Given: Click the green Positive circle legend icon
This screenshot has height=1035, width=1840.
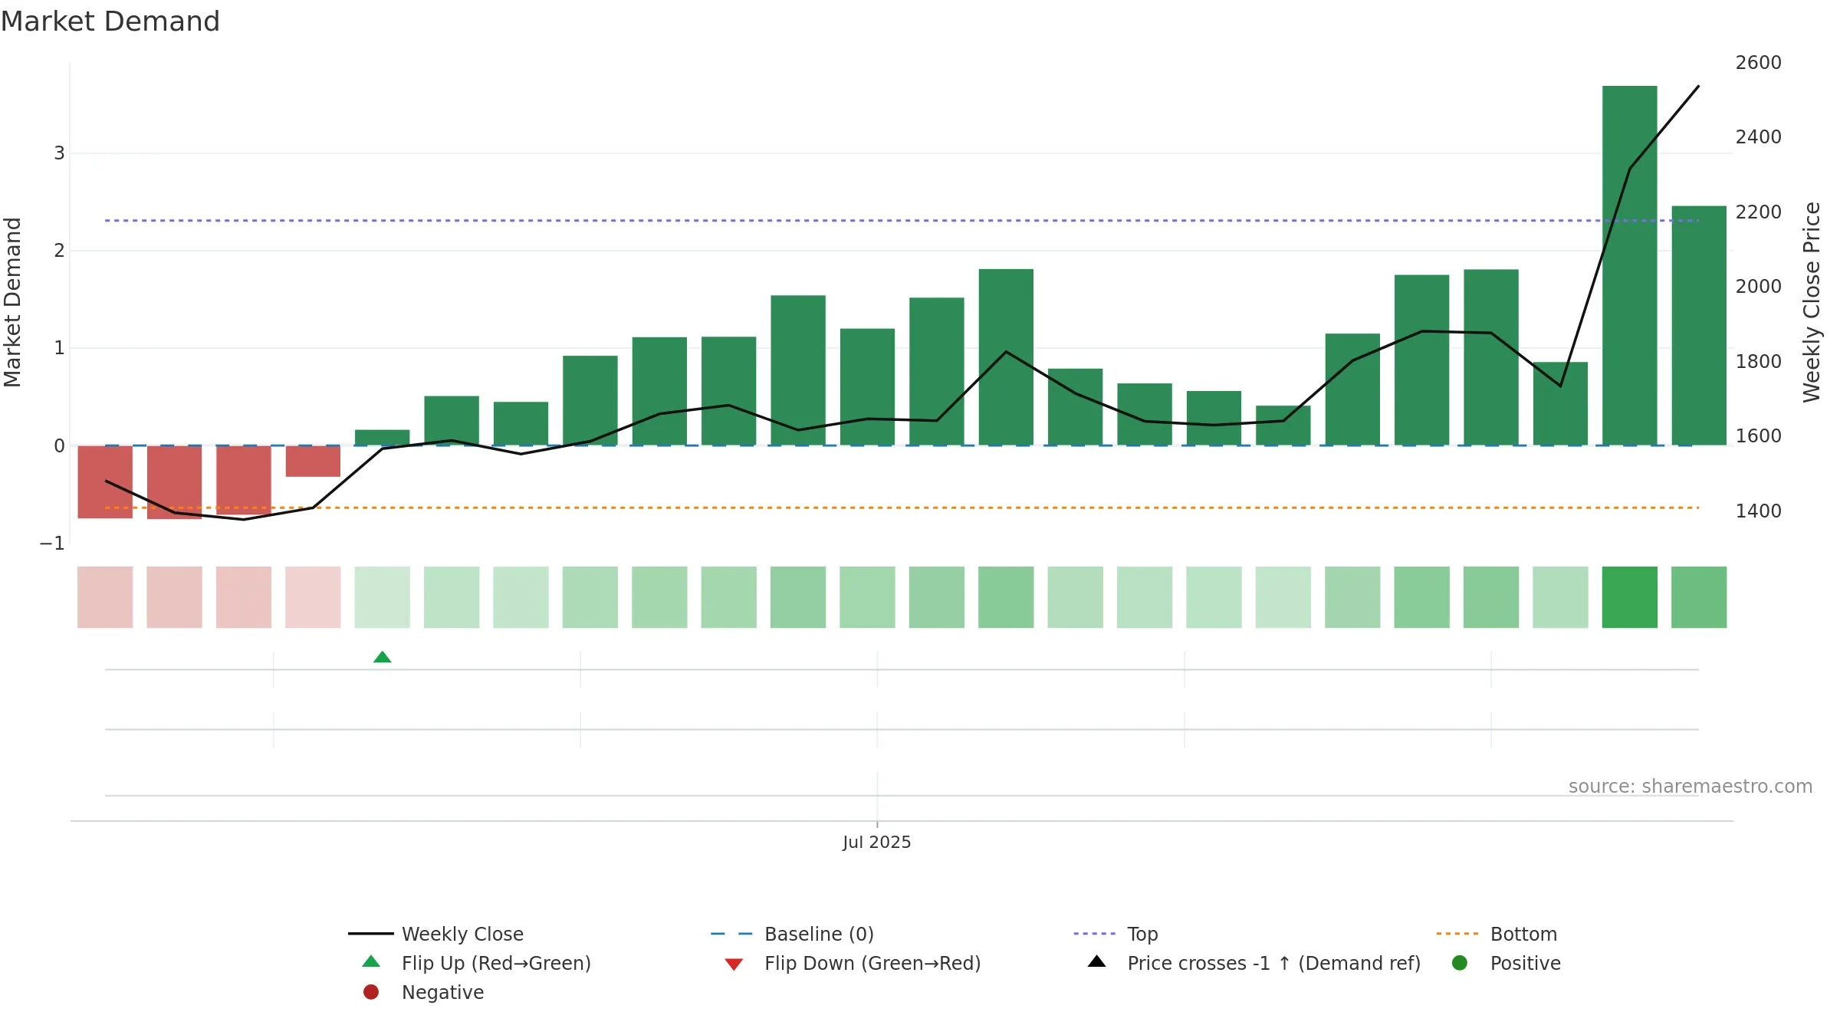Looking at the screenshot, I should click(1460, 963).
